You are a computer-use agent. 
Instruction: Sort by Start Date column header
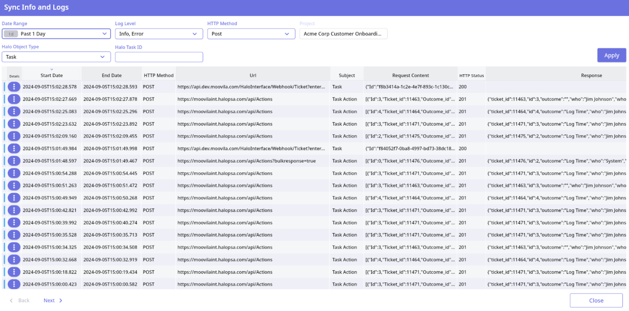pos(52,75)
